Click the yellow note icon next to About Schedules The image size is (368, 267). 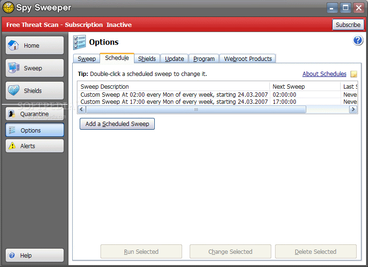click(354, 74)
